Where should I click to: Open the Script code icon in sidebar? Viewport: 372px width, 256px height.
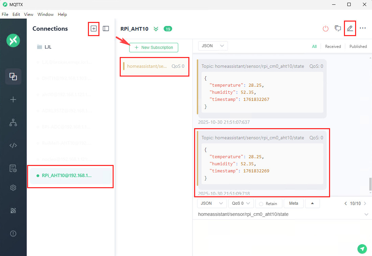(x=13, y=145)
